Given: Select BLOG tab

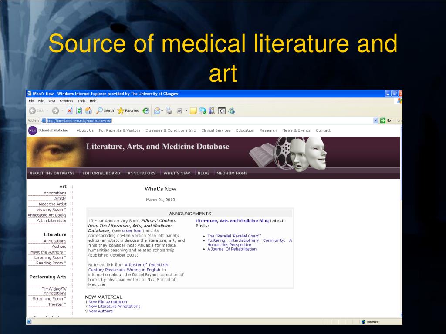Looking at the screenshot, I should (x=203, y=173).
